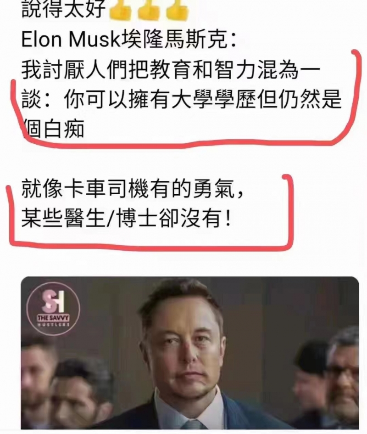This screenshot has height=434, width=367.
Task: Tap The Savvy Hustlers logo badge
Action: point(53,309)
